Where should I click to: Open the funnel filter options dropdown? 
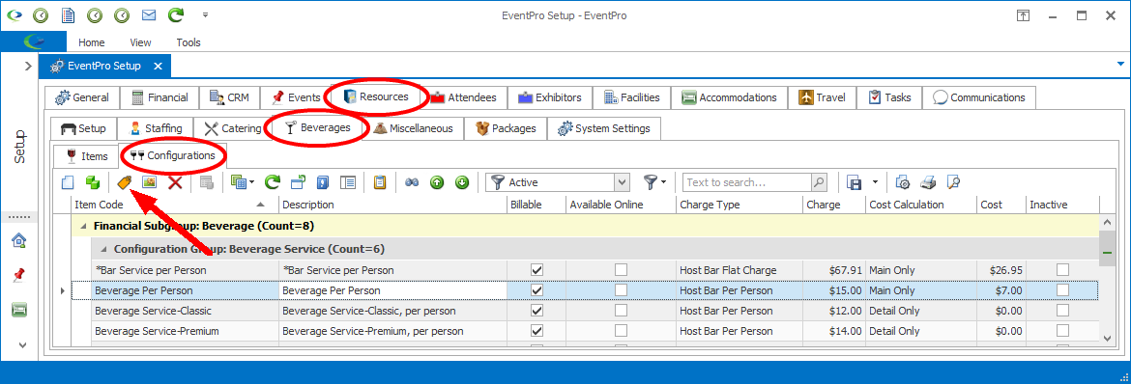(x=654, y=183)
